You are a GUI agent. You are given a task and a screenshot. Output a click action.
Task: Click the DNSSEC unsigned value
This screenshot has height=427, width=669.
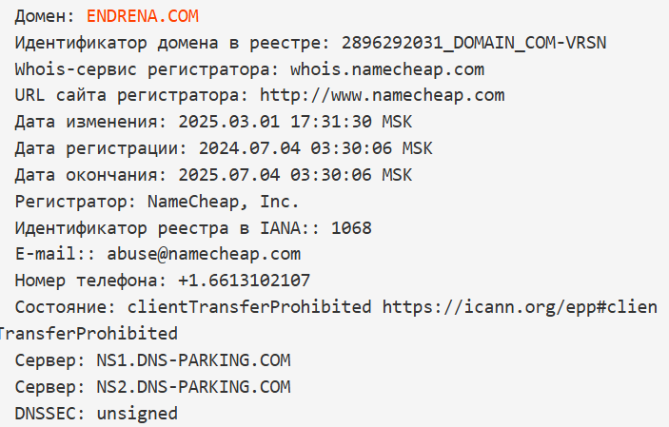pos(137,414)
